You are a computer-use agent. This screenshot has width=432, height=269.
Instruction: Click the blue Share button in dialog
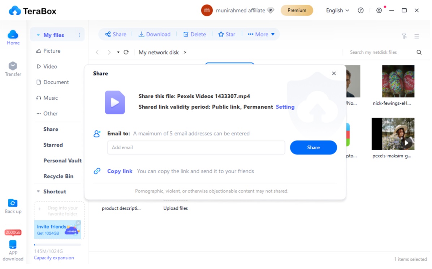tap(313, 148)
